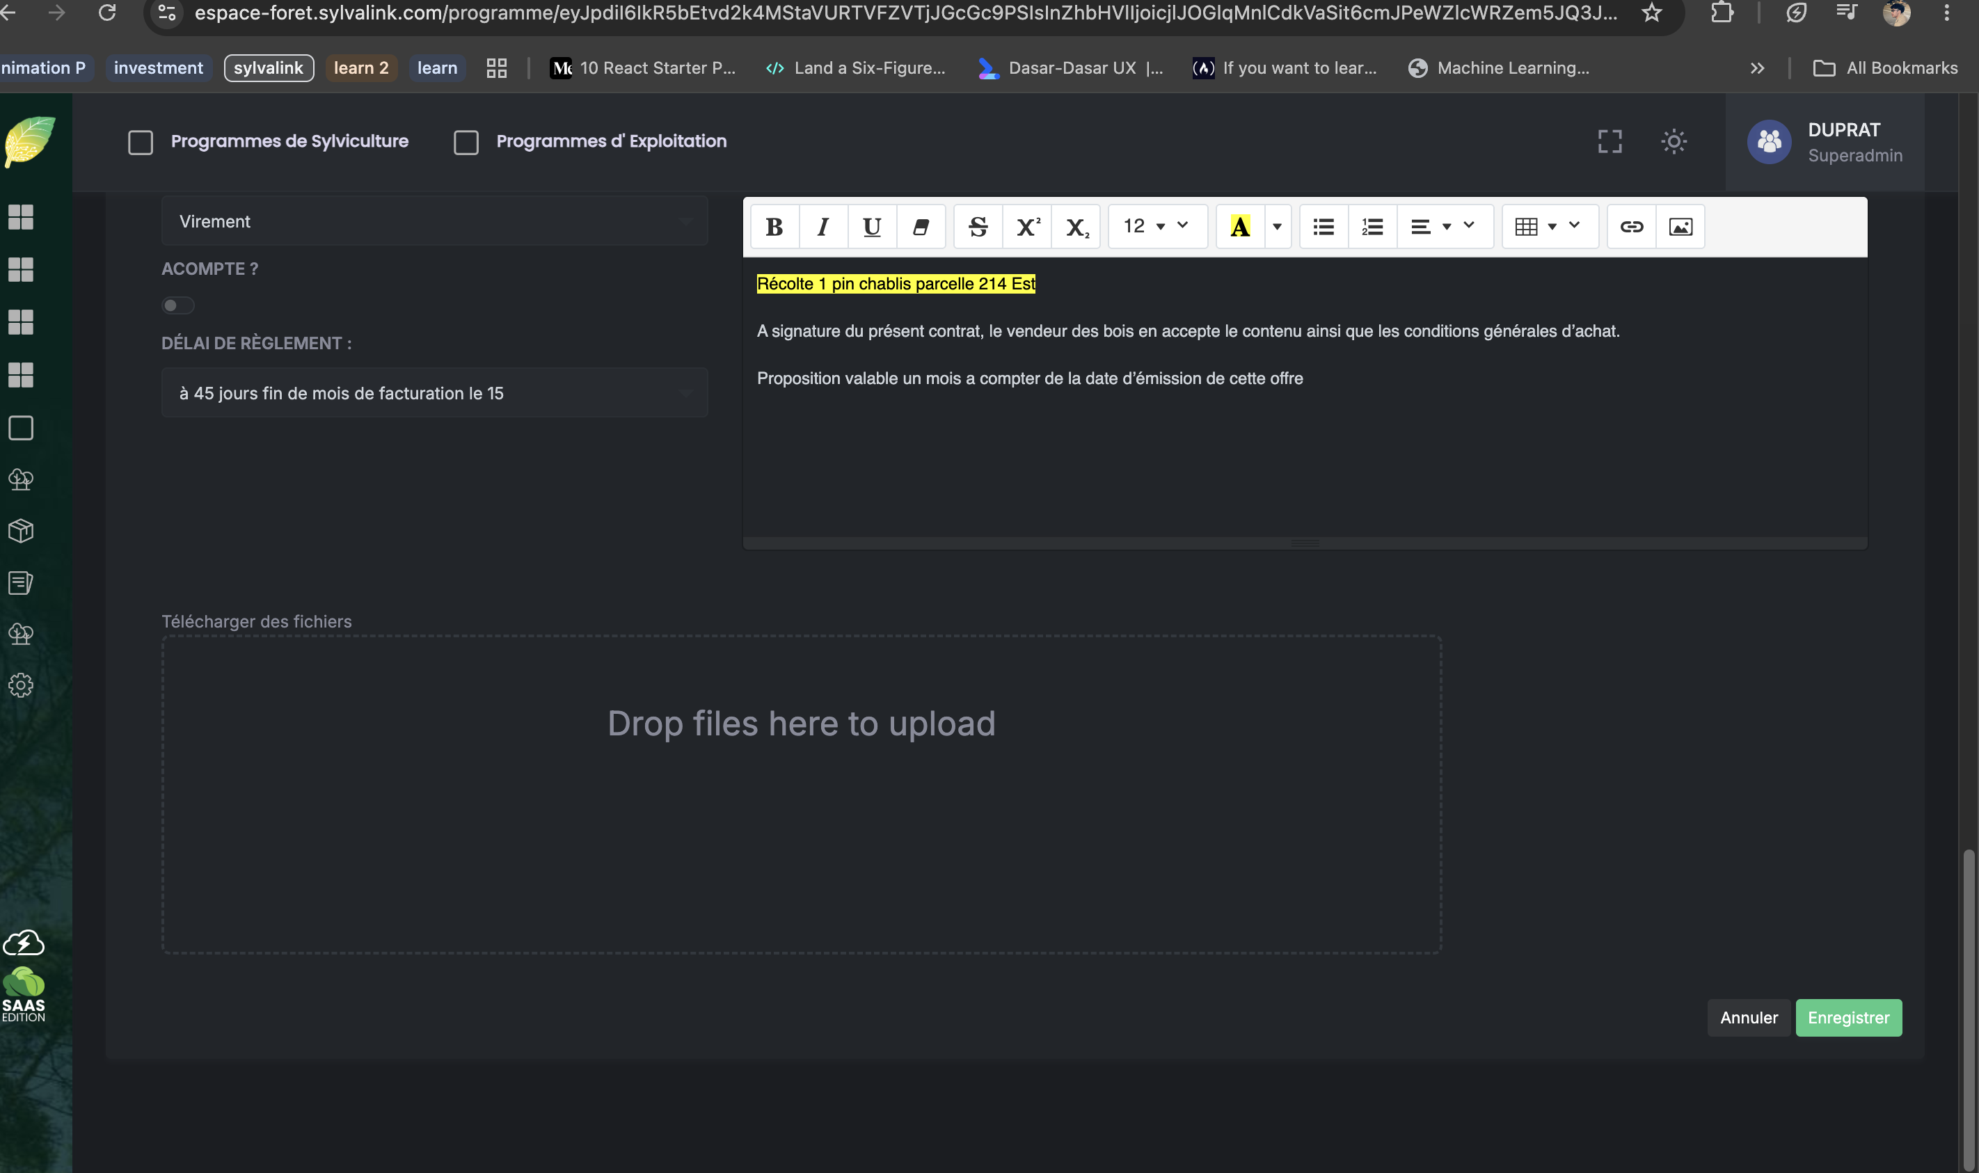Open bookmark apps grid icon
This screenshot has width=1979, height=1173.
(x=496, y=68)
